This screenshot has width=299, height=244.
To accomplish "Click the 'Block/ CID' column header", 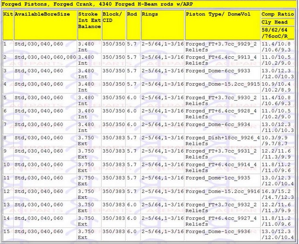I will [x=114, y=25].
